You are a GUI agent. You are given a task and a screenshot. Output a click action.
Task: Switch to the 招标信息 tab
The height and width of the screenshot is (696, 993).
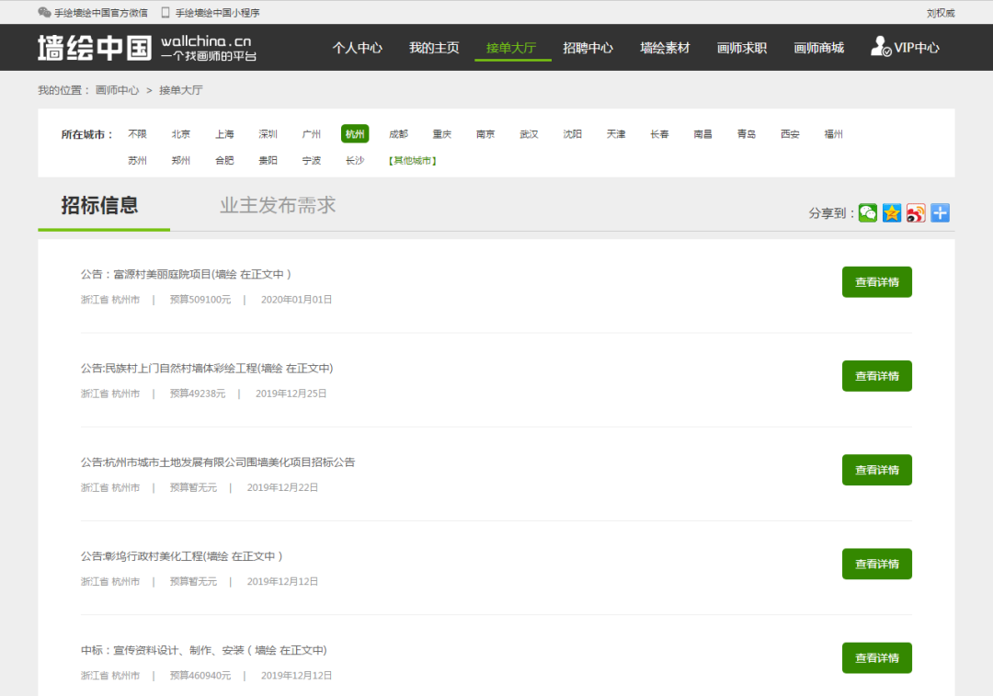(99, 205)
